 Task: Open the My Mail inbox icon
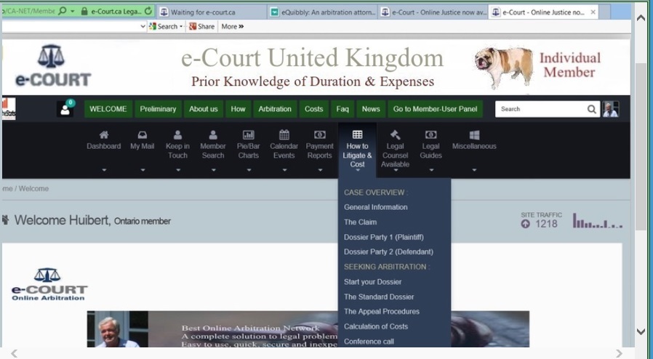(x=143, y=135)
